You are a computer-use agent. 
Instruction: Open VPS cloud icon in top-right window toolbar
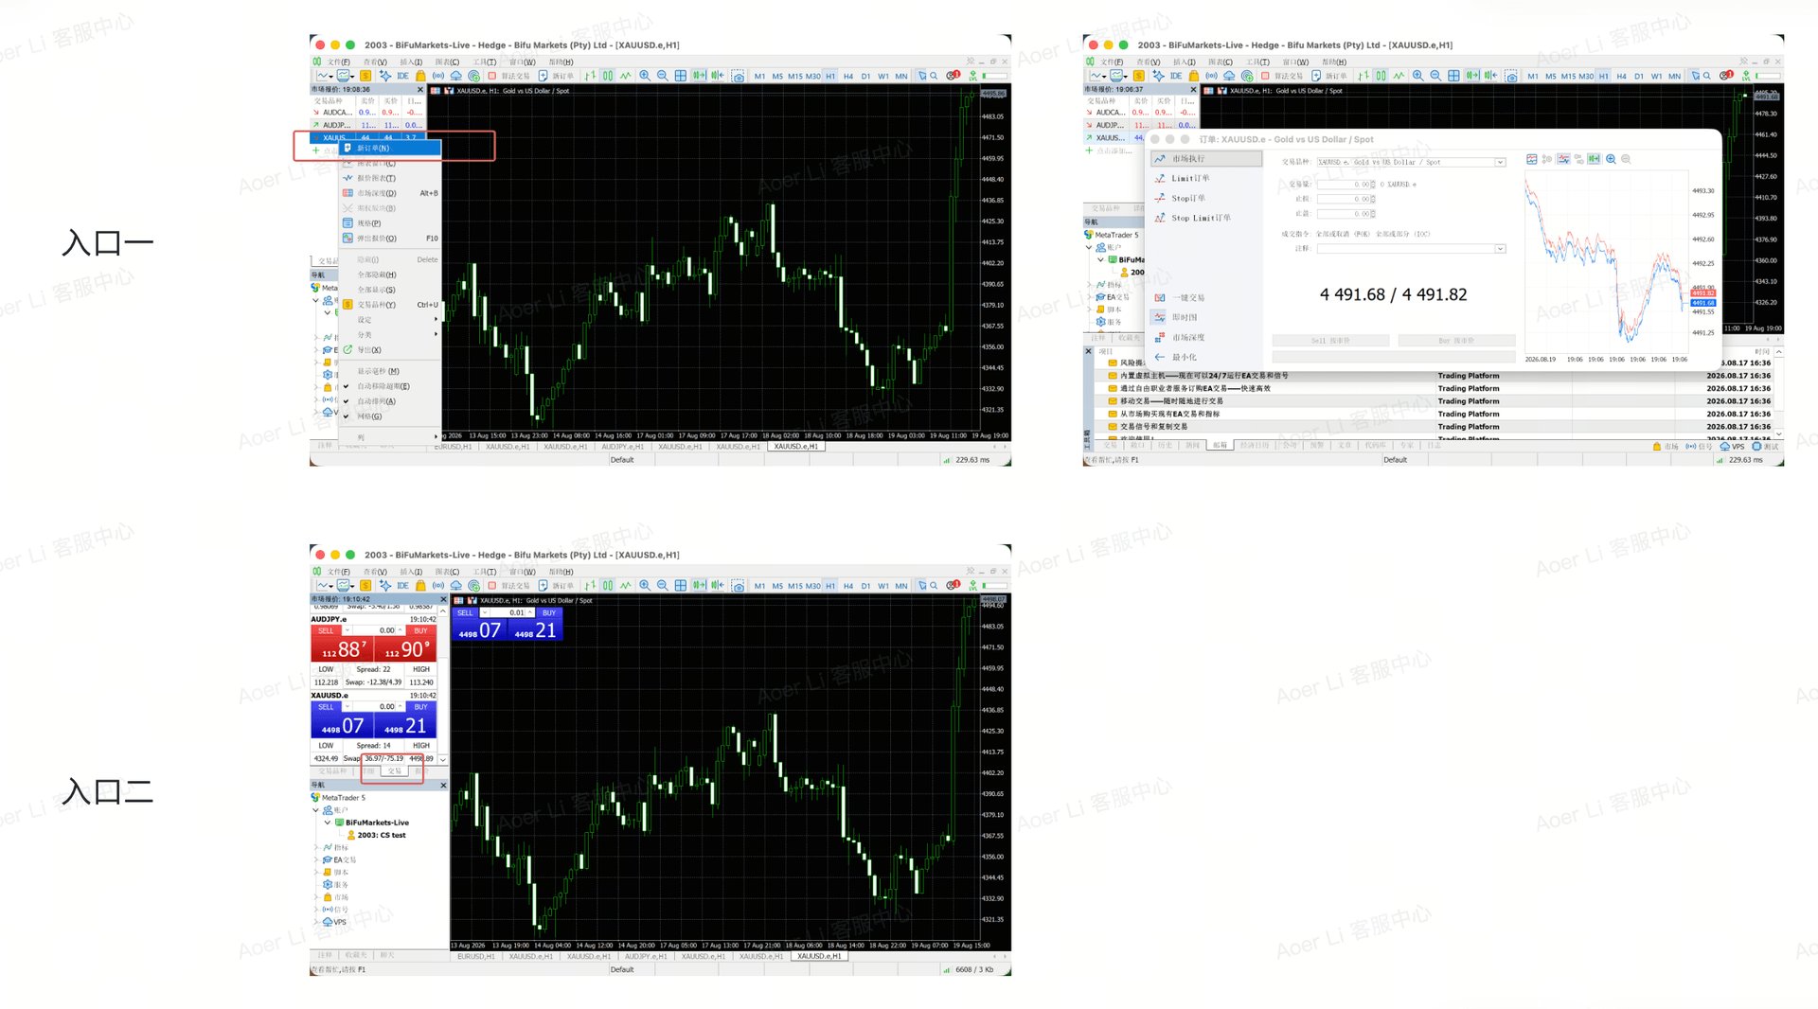(1229, 76)
